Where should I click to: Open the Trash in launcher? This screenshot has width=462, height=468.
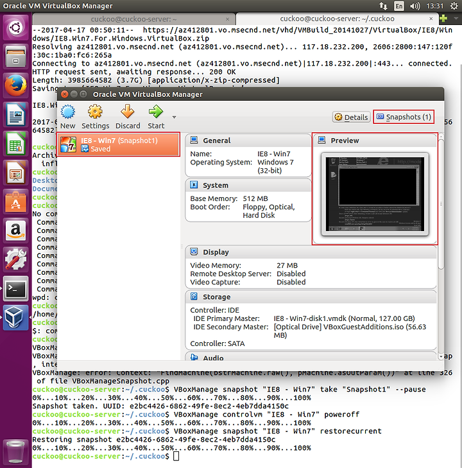15,451
